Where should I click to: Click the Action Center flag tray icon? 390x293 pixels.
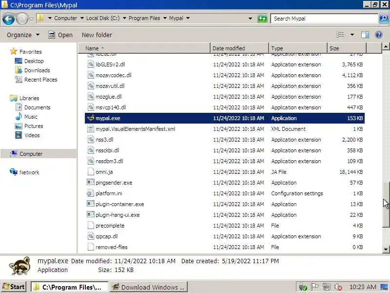coord(314,287)
